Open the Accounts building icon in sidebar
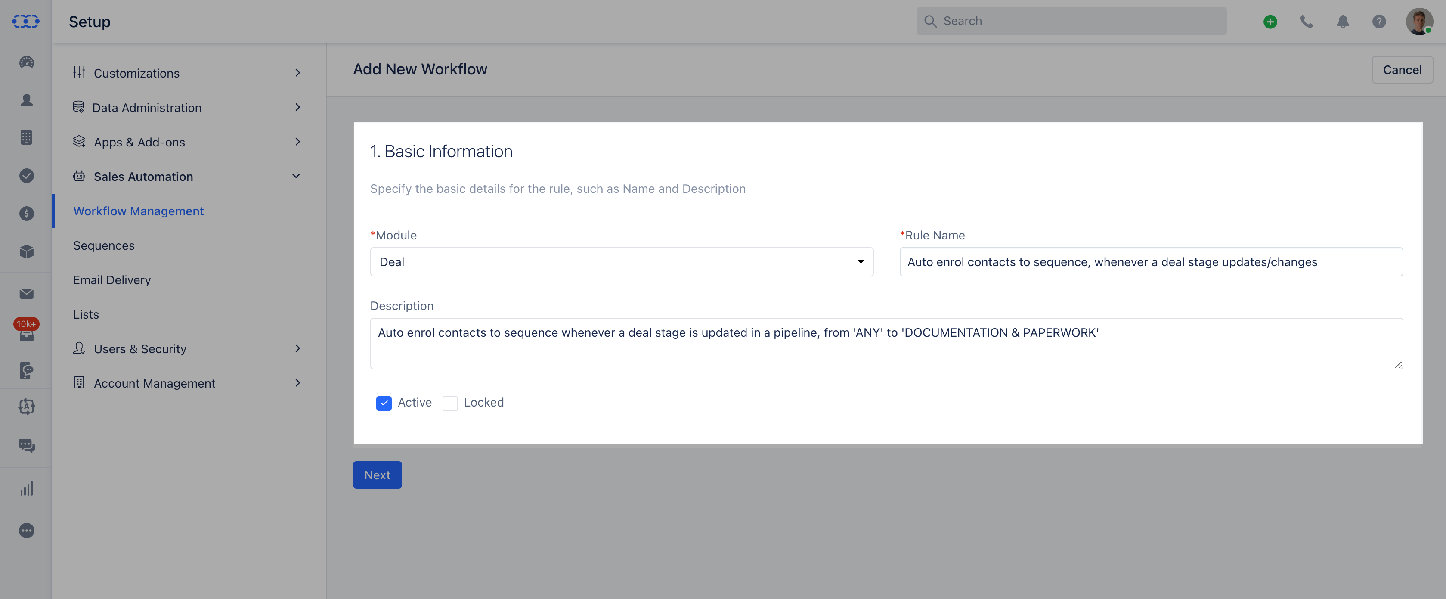Screen dimensions: 1446x599 click(x=26, y=137)
